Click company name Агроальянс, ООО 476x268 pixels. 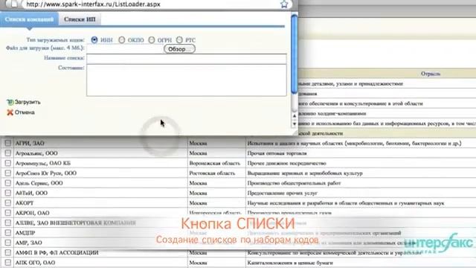click(x=36, y=153)
